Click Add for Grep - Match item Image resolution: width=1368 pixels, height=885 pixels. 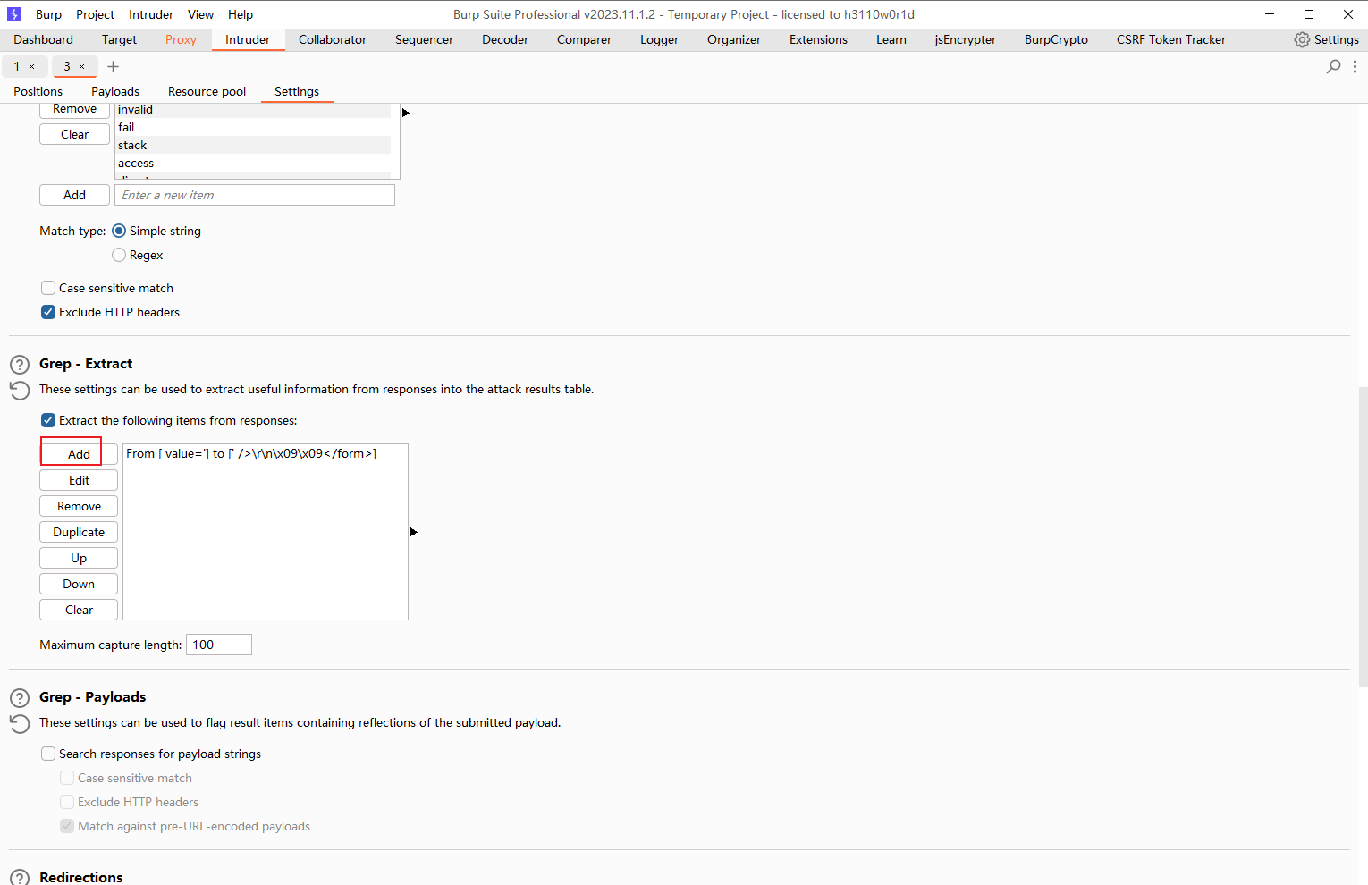click(x=74, y=195)
